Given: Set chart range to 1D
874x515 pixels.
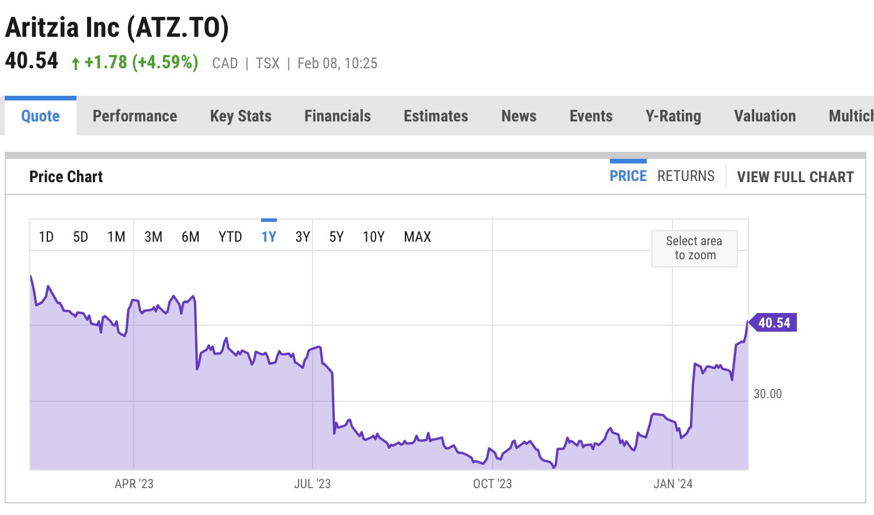Looking at the screenshot, I should (x=46, y=237).
